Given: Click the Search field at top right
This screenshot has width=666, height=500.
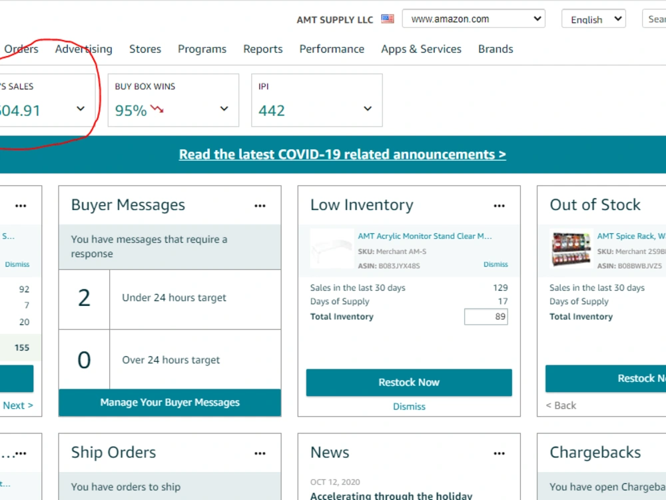Looking at the screenshot, I should coord(655,19).
